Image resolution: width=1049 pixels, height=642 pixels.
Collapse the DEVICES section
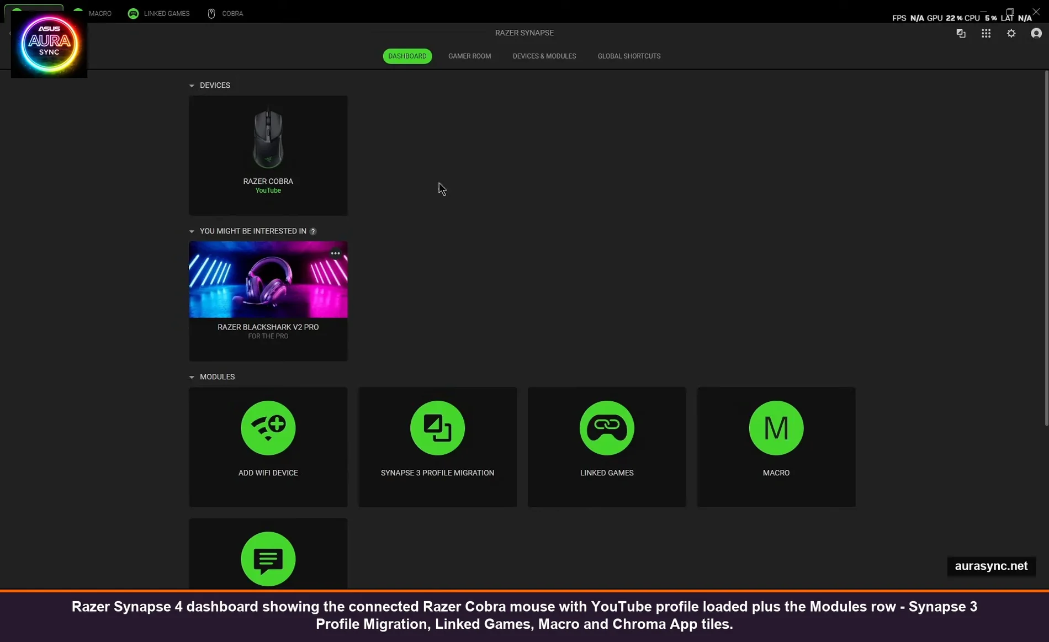tap(192, 85)
